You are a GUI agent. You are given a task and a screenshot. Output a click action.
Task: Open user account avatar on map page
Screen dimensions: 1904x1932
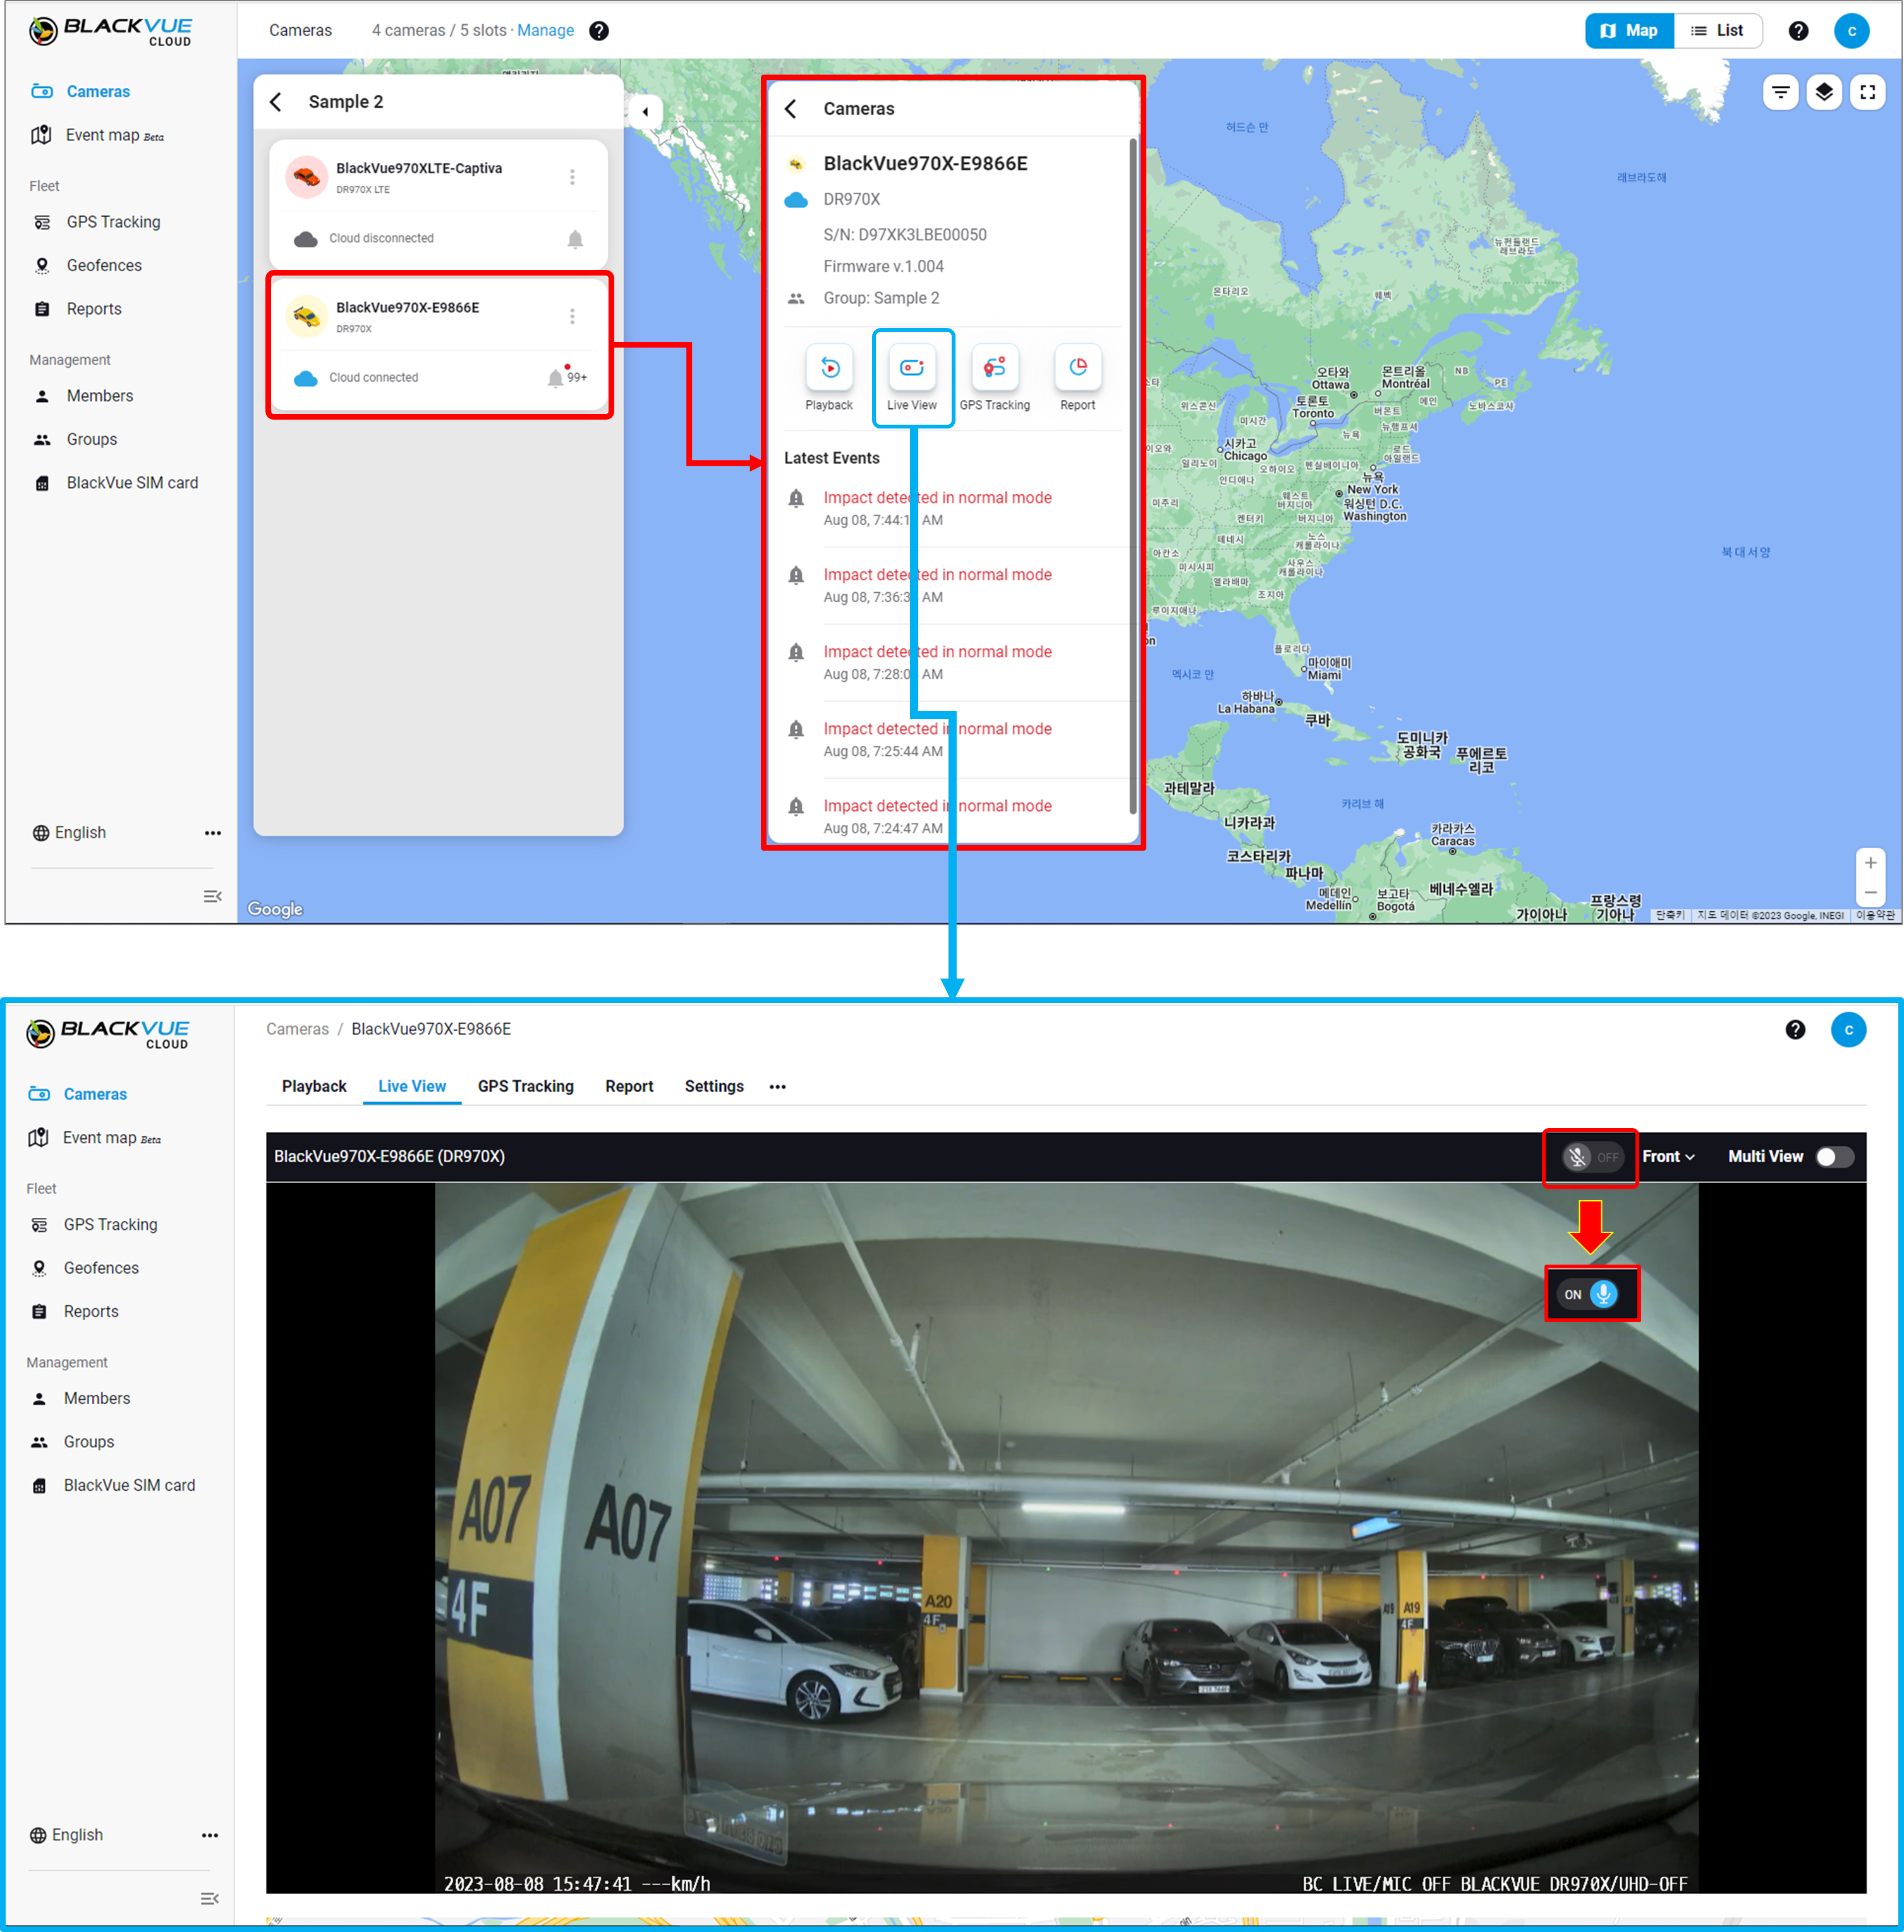click(x=1851, y=31)
